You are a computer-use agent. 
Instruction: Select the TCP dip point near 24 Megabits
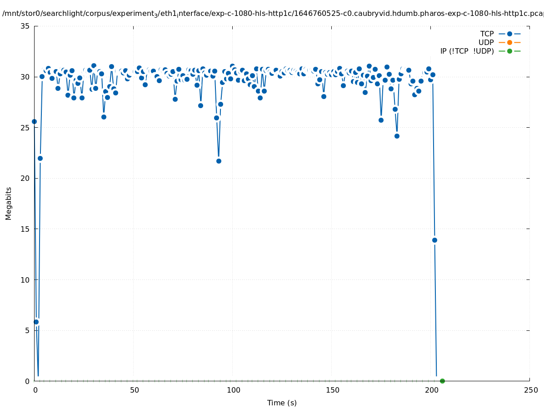pos(397,136)
